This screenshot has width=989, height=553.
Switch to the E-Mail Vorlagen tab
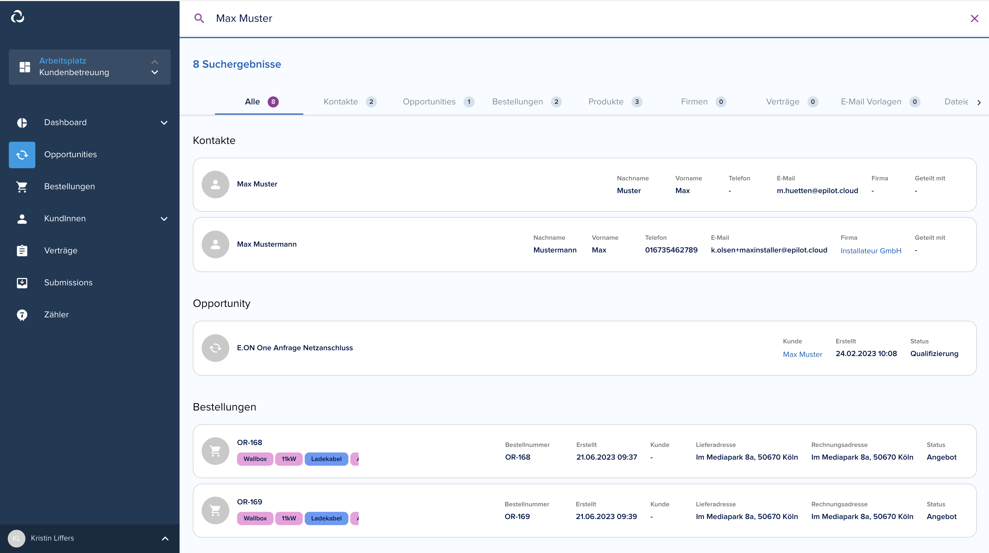[x=880, y=102]
